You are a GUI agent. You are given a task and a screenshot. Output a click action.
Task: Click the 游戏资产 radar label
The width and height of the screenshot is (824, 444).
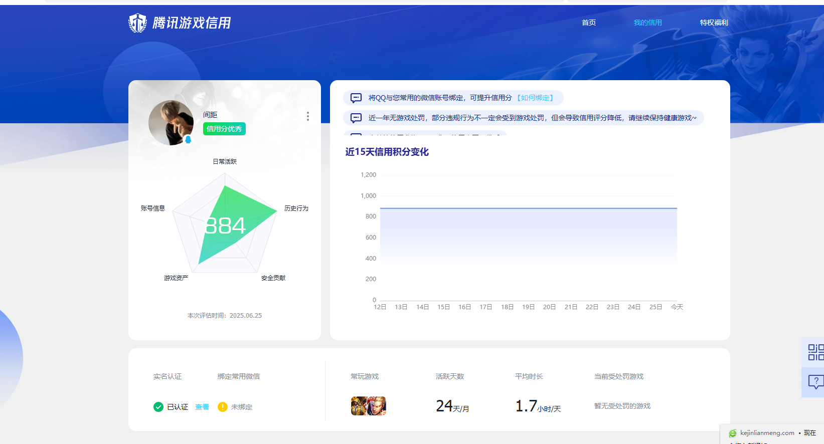[x=176, y=278]
